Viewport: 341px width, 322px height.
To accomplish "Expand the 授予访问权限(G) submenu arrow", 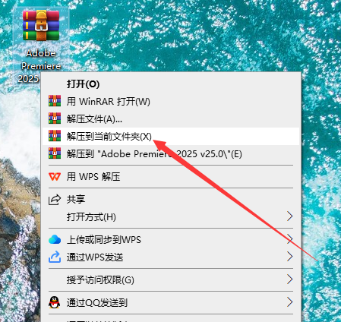I will tap(290, 279).
